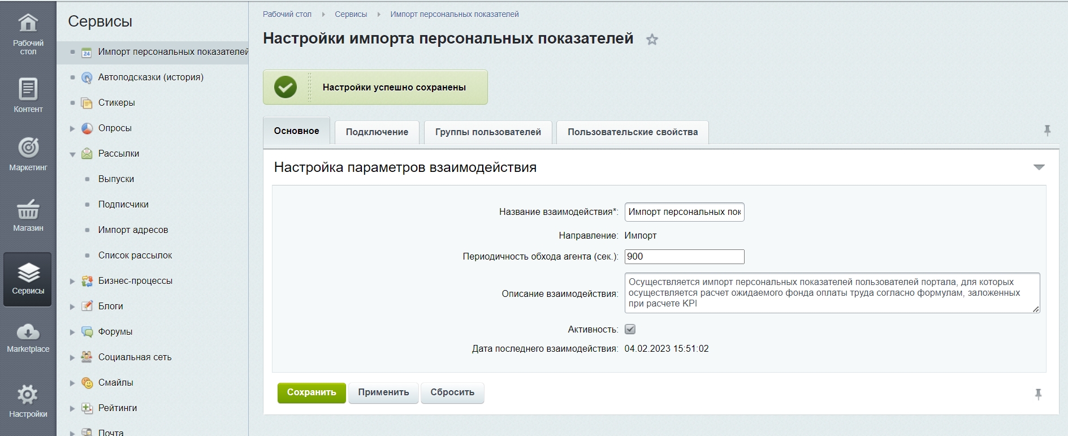Collapse Настройка параметров взаимодействия section arrow
1068x436 pixels.
coord(1039,167)
